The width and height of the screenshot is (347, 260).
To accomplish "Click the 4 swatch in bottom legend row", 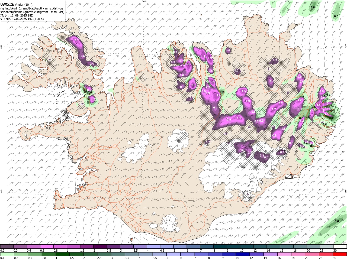I will click(x=145, y=254).
